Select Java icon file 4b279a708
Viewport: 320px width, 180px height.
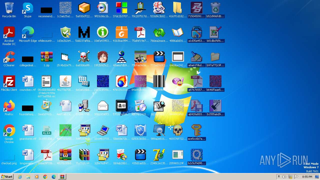coord(65,83)
